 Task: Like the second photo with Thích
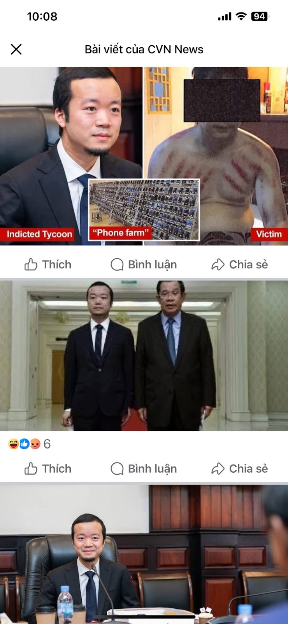click(x=48, y=468)
